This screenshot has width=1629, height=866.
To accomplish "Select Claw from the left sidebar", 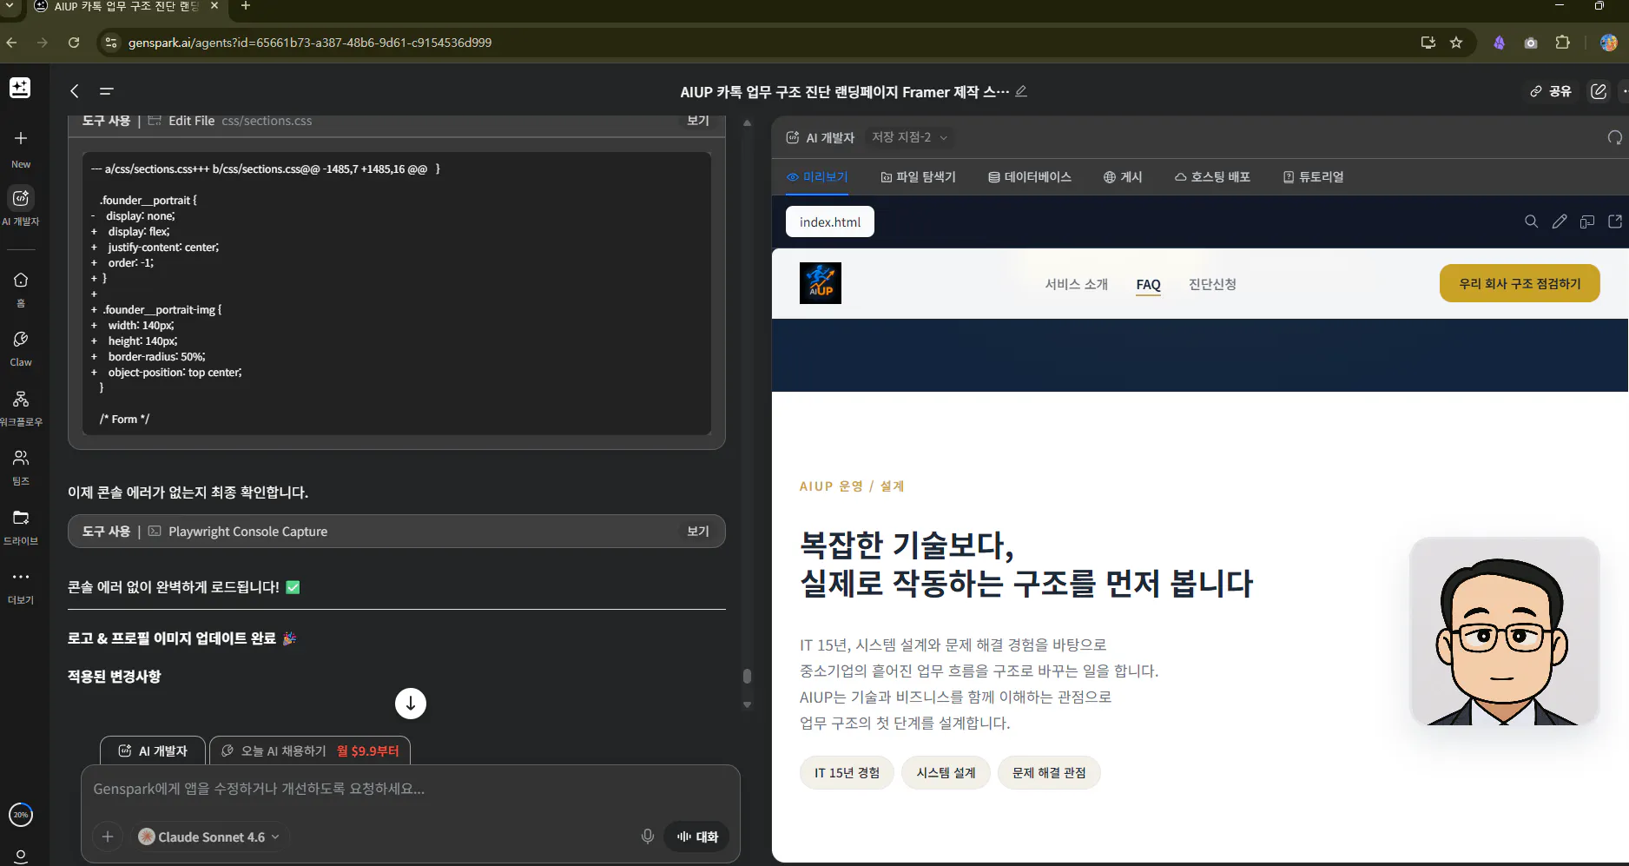I will (x=20, y=347).
